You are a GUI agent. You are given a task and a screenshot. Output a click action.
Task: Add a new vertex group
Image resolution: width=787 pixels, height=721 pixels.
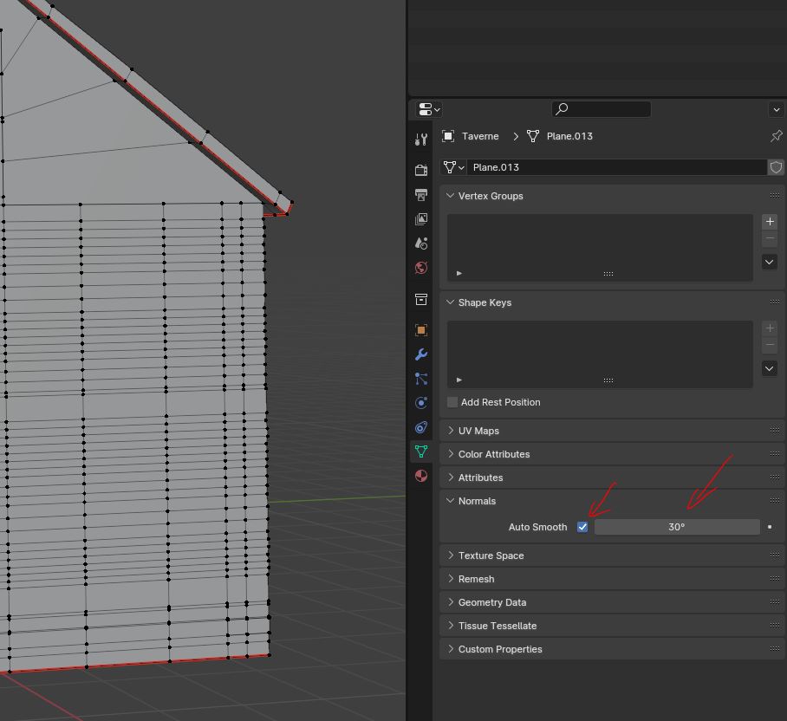tap(769, 222)
